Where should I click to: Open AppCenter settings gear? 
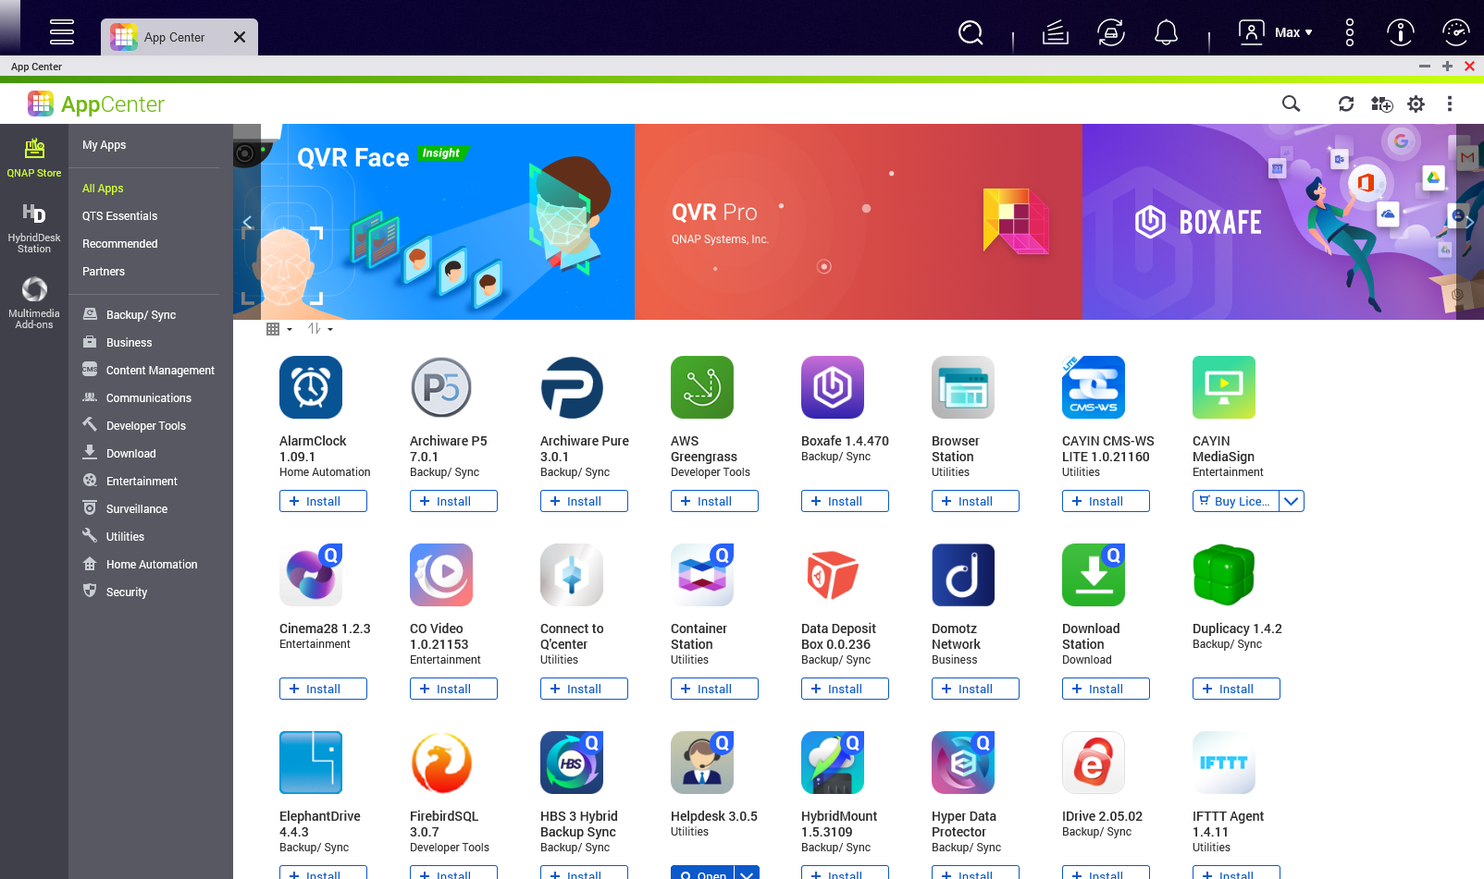[1416, 104]
